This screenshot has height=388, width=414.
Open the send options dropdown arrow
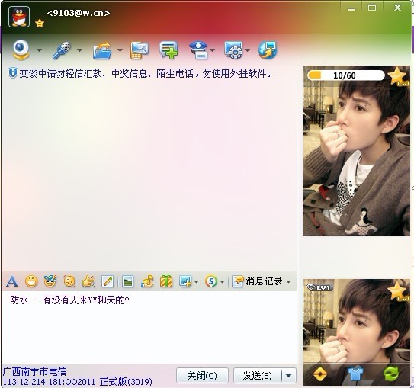[x=289, y=375]
